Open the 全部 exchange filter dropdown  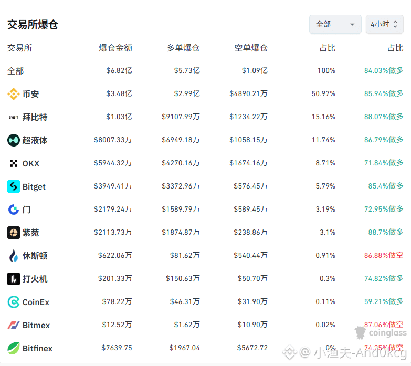[335, 24]
